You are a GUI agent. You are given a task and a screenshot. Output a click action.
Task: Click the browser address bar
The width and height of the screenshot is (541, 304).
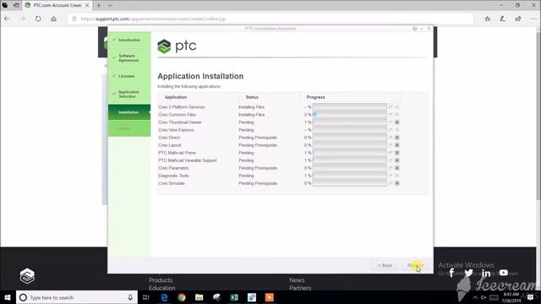(x=270, y=19)
